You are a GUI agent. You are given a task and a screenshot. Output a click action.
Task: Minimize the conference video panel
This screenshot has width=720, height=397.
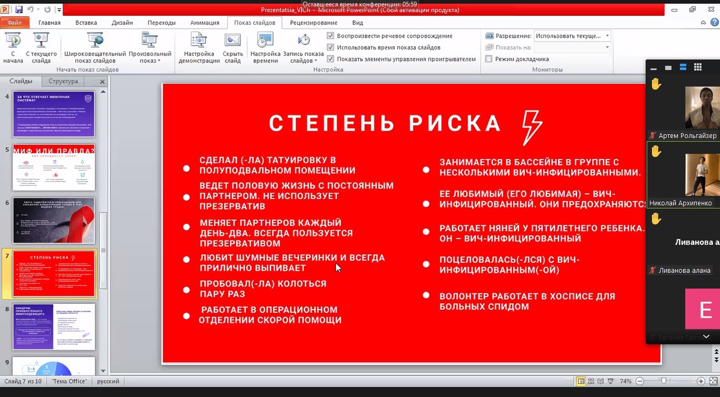point(653,68)
